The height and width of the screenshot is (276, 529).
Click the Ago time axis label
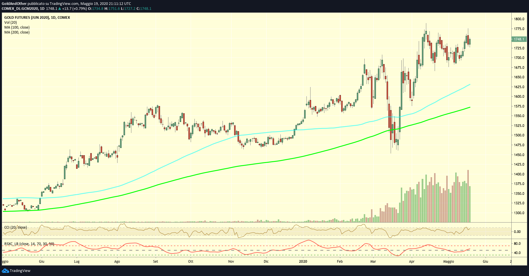[x=117, y=262]
